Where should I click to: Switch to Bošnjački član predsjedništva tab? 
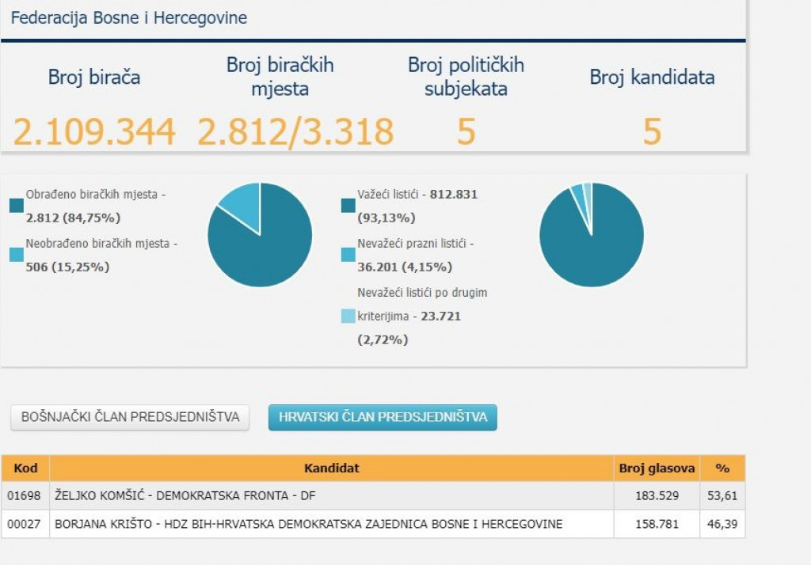[130, 417]
